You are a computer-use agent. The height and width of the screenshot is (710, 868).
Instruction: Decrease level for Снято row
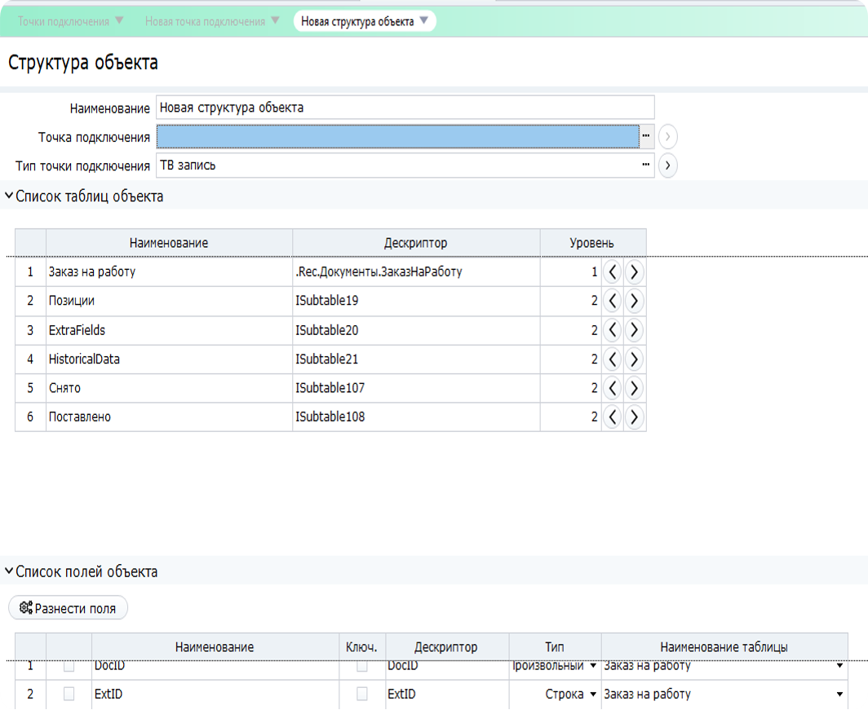pos(613,388)
